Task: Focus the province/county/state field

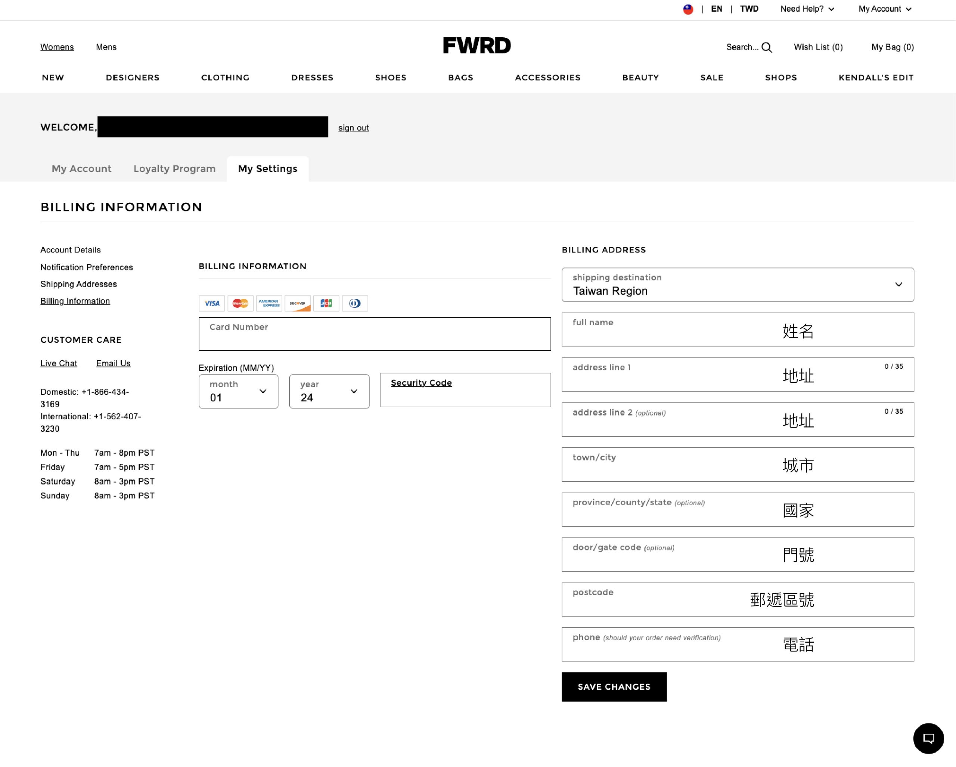Action: click(738, 509)
